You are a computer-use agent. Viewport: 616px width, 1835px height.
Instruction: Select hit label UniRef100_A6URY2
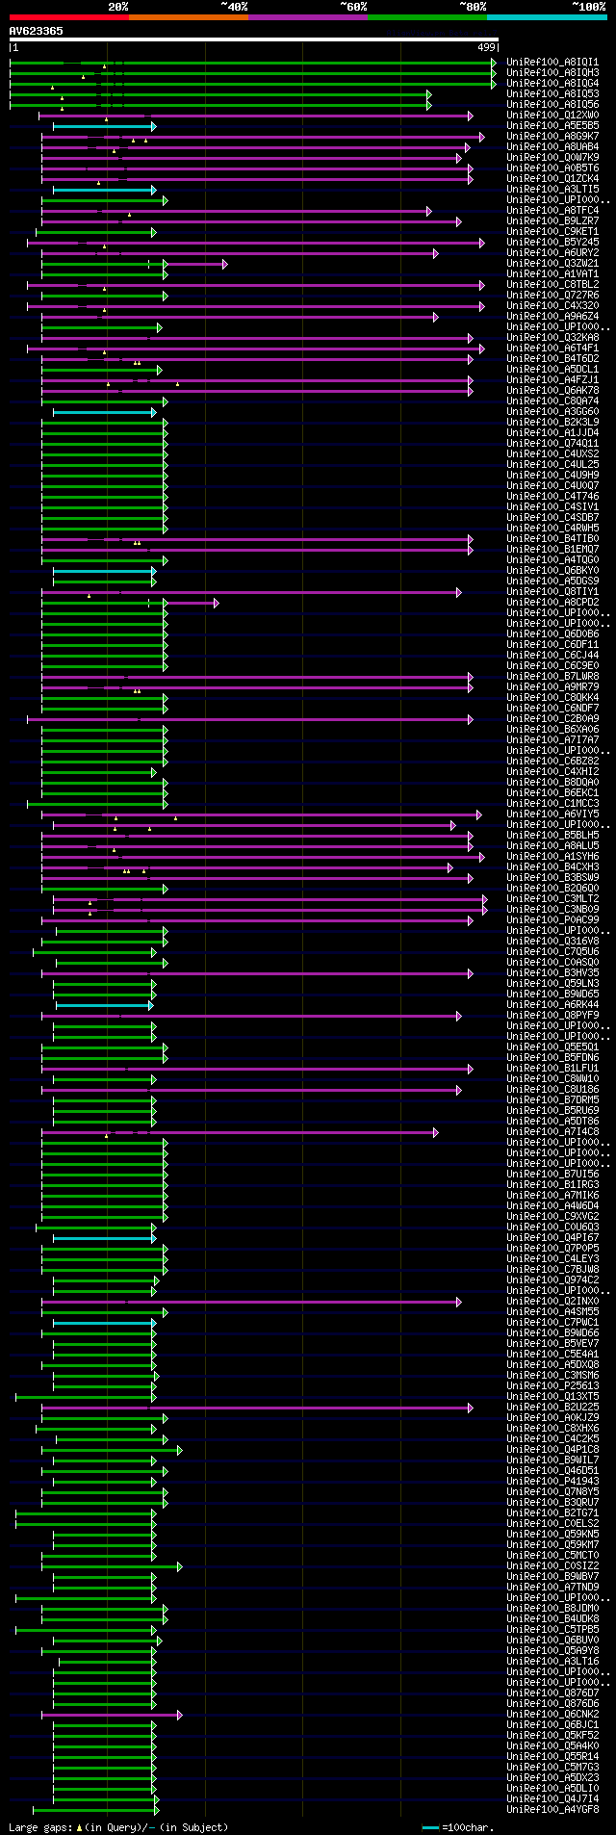coord(552,253)
